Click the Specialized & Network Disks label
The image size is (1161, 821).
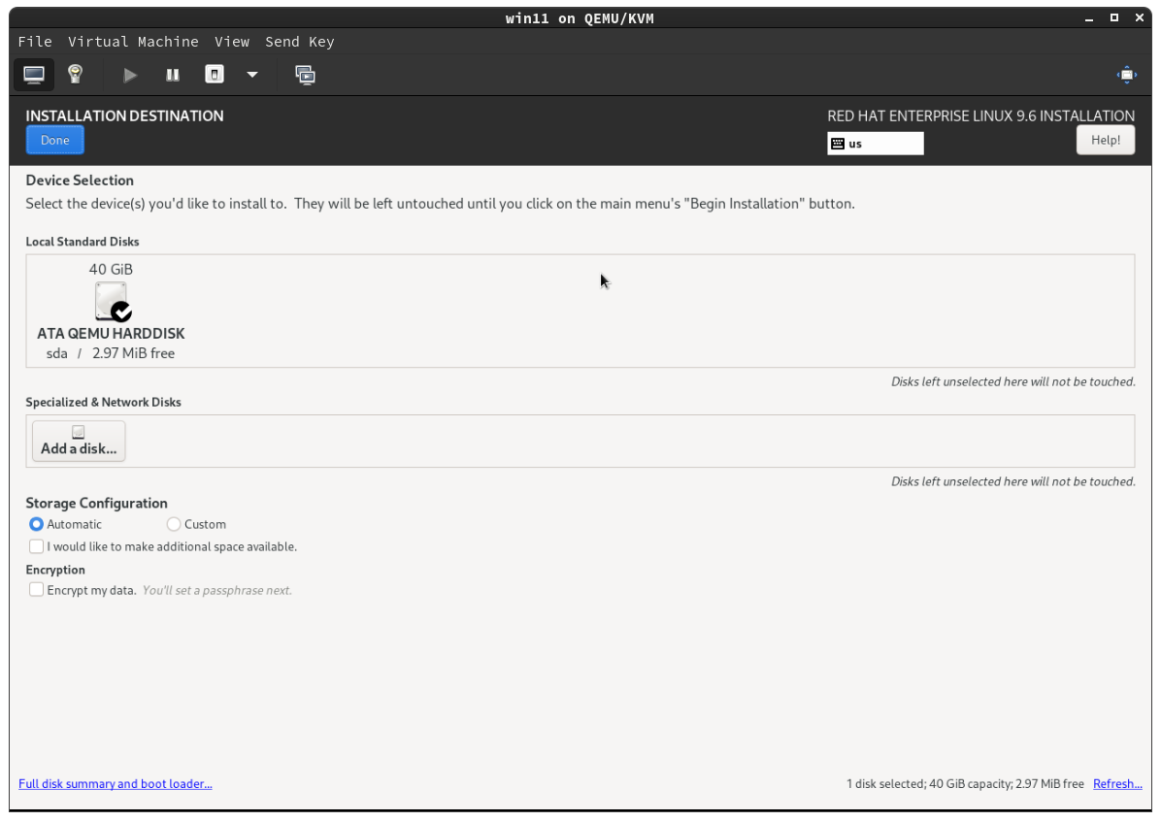[x=104, y=402]
